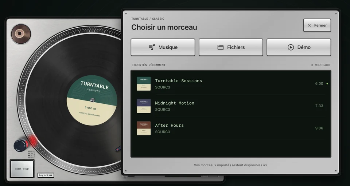The image size is (350, 186).
Task: Click SOURC3 under Turntable Sessions
Action: (163, 87)
